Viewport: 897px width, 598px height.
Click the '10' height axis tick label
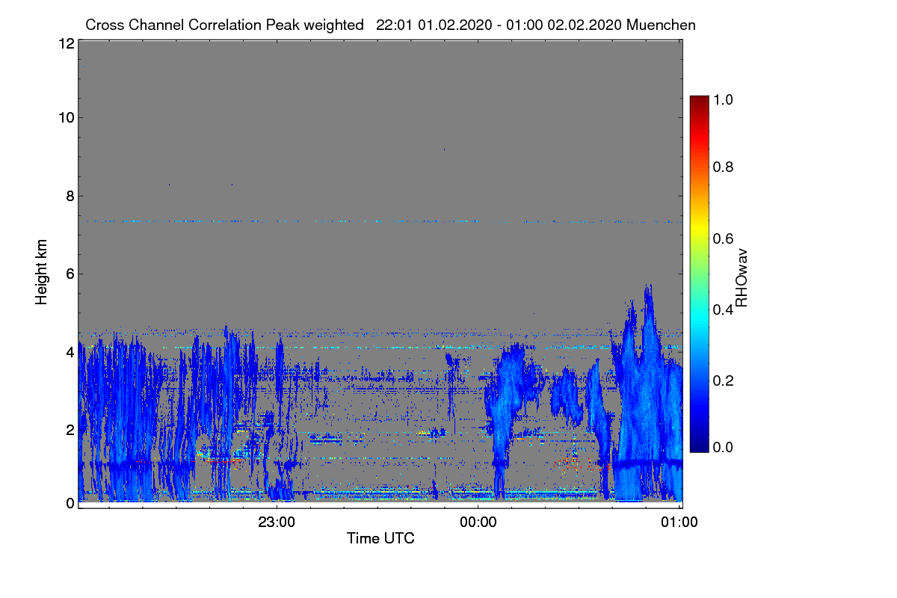[x=66, y=117]
